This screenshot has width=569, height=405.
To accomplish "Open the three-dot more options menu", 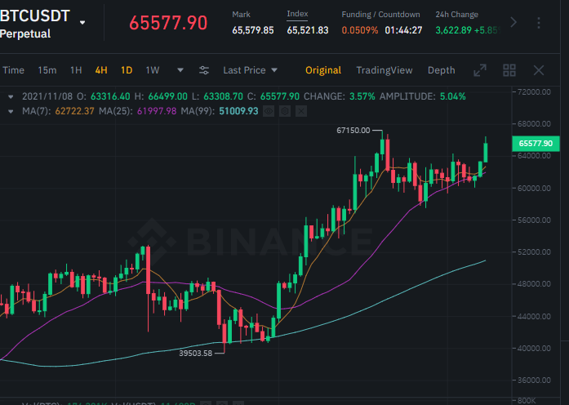I will pyautogui.click(x=539, y=23).
